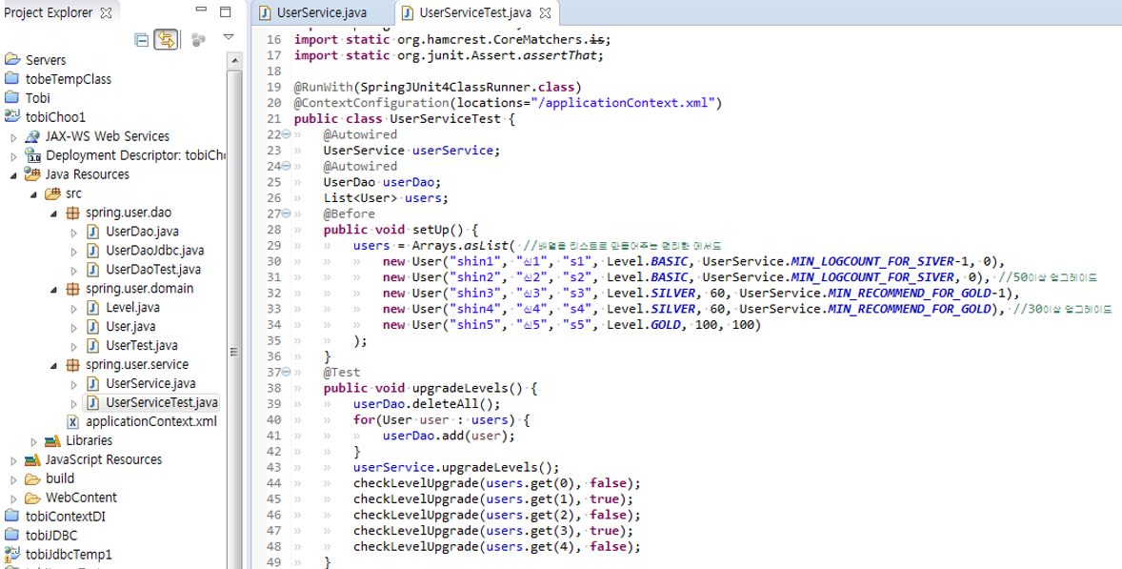Fold the upgradeLevels test at line 37
Image resolution: width=1122 pixels, height=569 pixels.
287,372
